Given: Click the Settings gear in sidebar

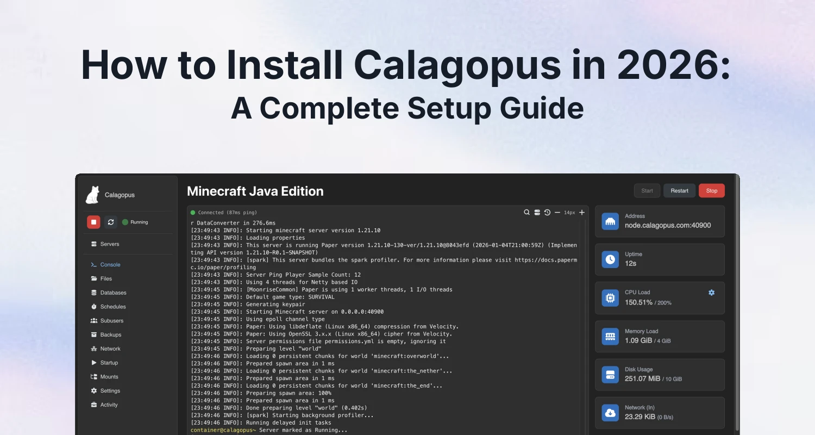Looking at the screenshot, I should click(94, 391).
